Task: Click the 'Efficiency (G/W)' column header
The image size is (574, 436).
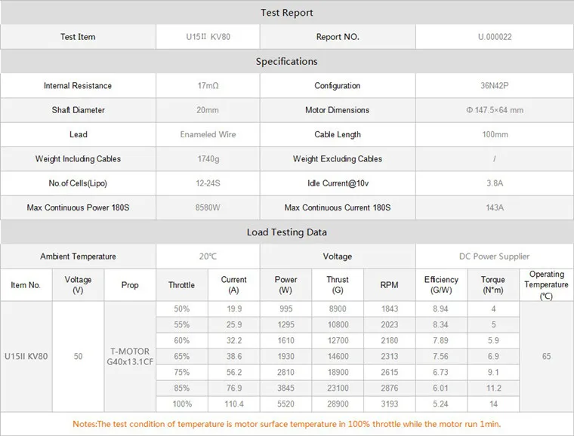Action: 441,285
